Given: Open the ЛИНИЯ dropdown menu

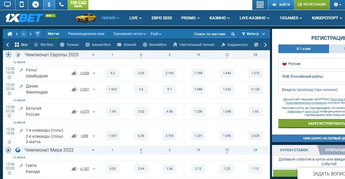Looking at the screenshot, I should pos(110,18).
